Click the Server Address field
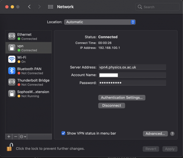Screen dimensions: 183x158 (132, 67)
